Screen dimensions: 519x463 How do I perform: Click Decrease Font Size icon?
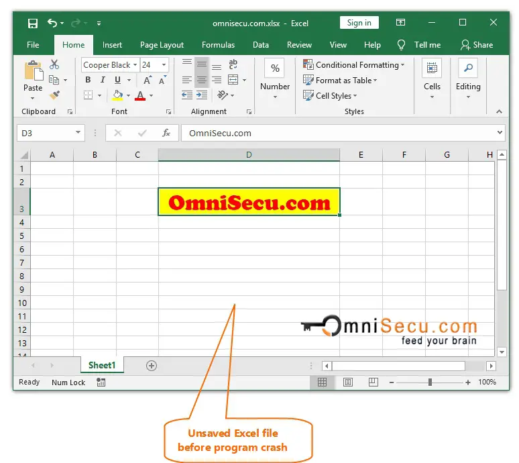pyautogui.click(x=162, y=80)
